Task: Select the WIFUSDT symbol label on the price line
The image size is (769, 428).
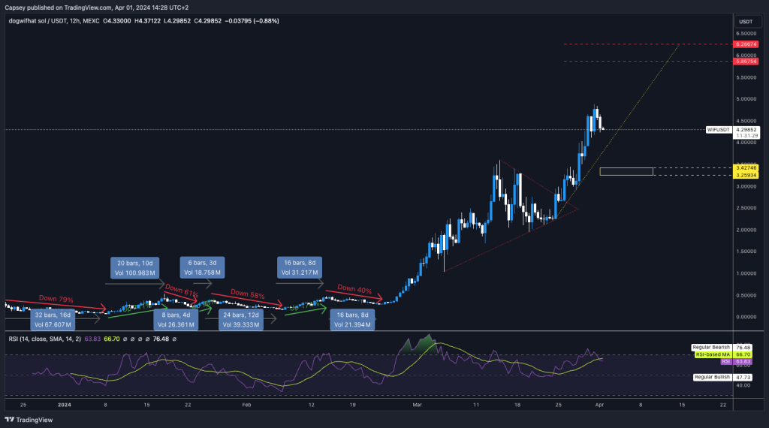Action: 719,130
